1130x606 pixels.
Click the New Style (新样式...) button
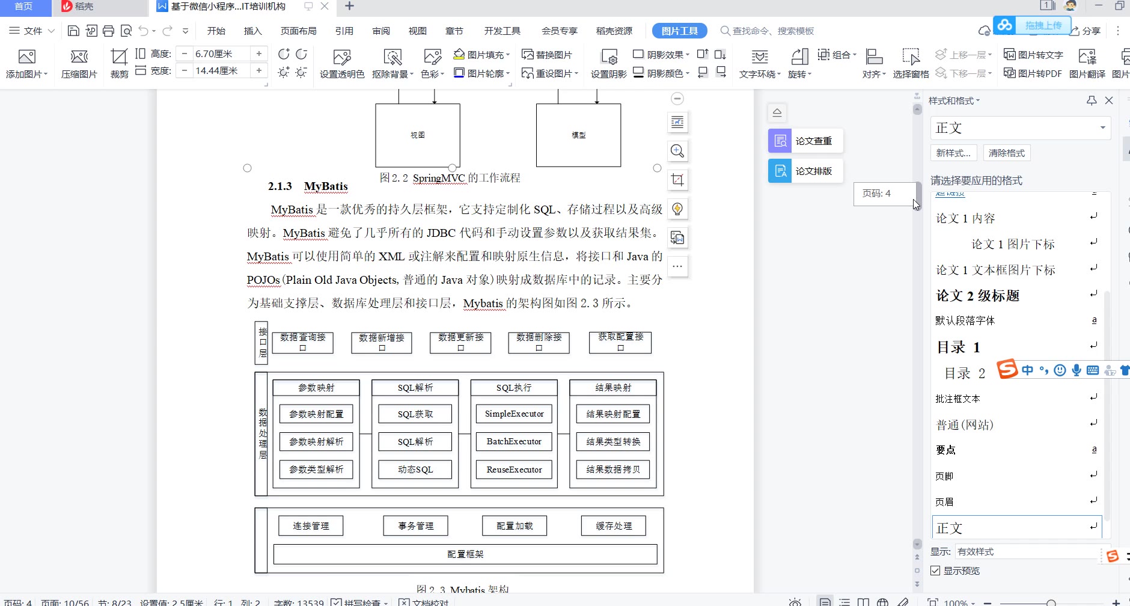tap(953, 153)
